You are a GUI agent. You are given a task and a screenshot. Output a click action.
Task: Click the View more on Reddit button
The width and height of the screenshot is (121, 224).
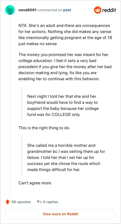(60, 214)
